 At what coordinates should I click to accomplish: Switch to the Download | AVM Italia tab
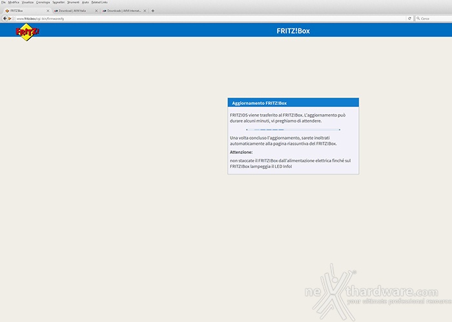[75, 11]
